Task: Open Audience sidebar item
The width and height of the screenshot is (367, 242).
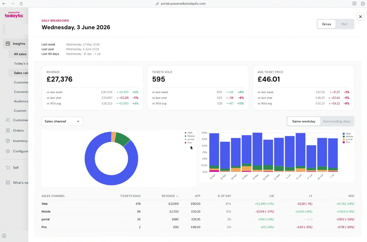Action: tap(18, 101)
